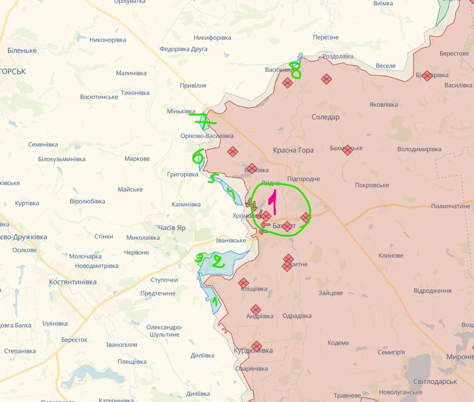The width and height of the screenshot is (474, 402).
Task: Click the Предтечине label
Action: (x=157, y=293)
